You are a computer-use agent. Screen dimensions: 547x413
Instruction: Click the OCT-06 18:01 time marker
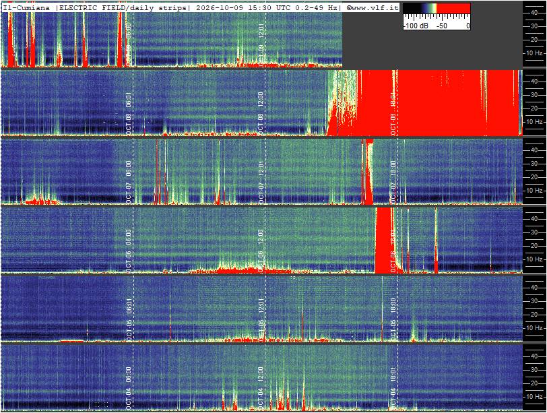393,251
